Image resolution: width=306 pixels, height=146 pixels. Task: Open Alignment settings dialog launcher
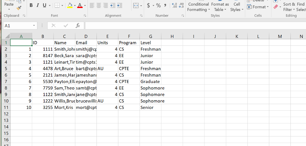(x=141, y=15)
